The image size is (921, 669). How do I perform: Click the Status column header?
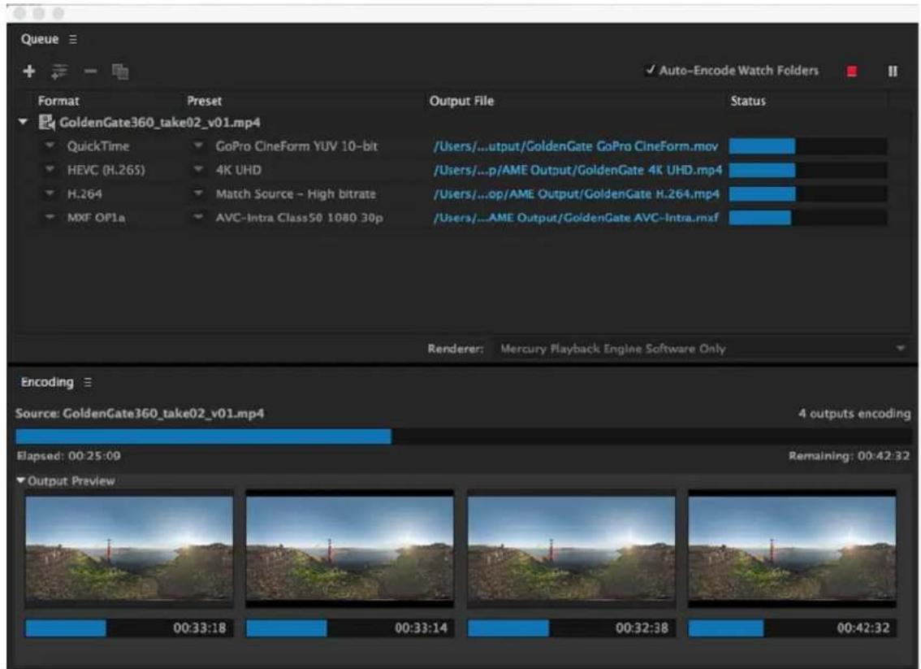(748, 101)
